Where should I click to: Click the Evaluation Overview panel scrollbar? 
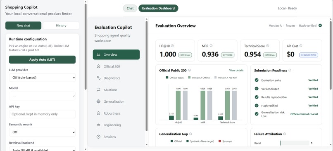point(331,55)
